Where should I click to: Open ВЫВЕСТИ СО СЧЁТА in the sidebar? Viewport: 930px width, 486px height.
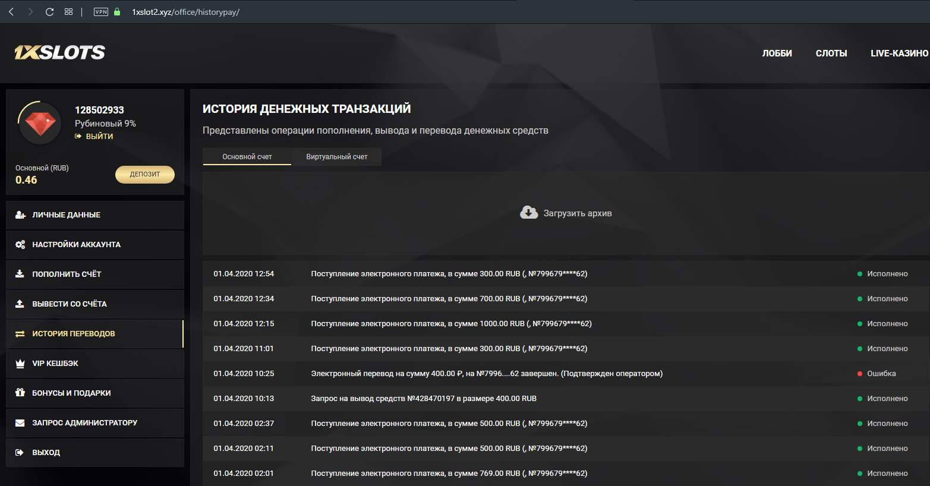coord(95,304)
